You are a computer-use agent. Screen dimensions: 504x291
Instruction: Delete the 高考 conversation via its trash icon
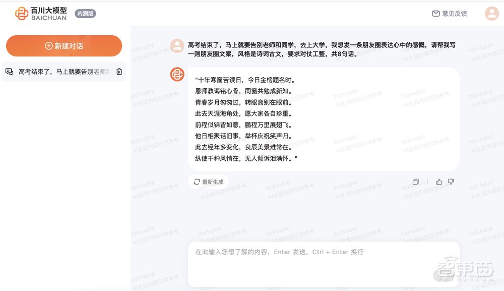point(119,72)
